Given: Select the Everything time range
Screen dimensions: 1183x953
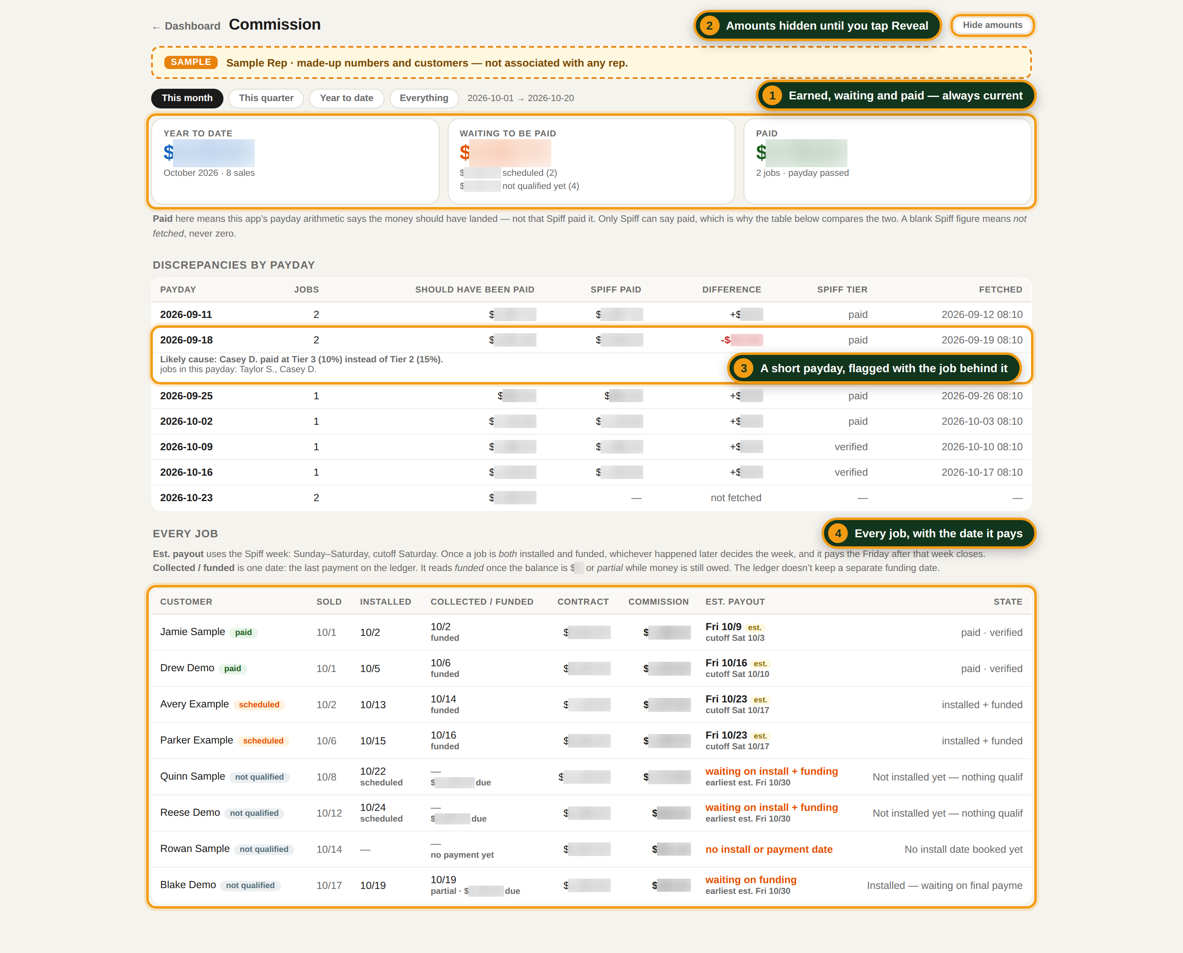Looking at the screenshot, I should pyautogui.click(x=424, y=98).
